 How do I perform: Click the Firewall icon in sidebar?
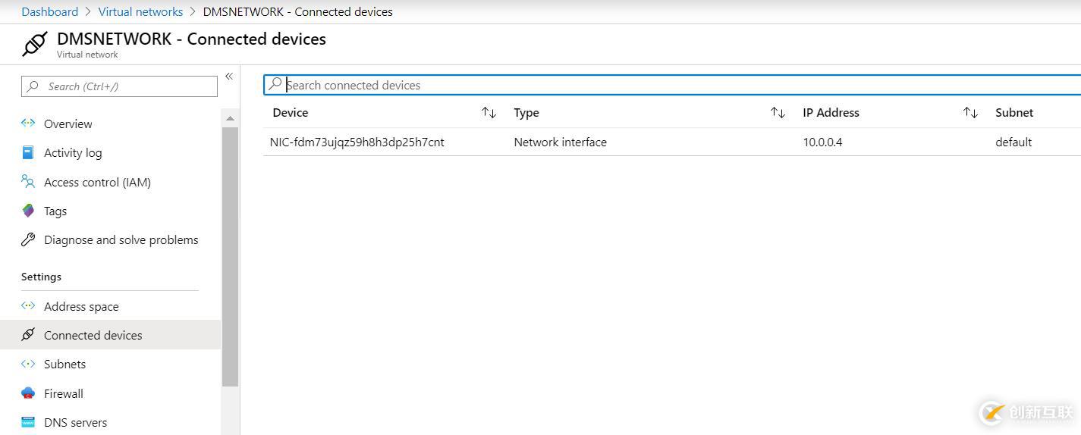(x=28, y=393)
